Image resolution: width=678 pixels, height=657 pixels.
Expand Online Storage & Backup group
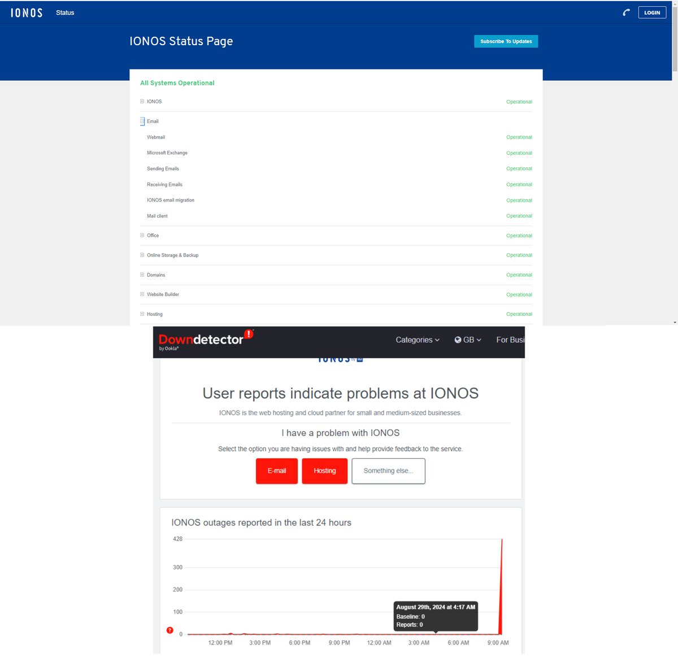(x=142, y=255)
